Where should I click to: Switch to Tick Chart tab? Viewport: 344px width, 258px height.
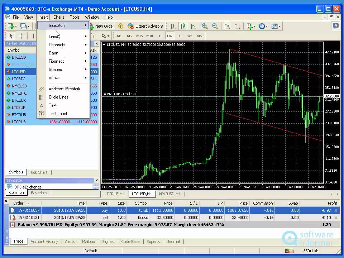point(39,172)
